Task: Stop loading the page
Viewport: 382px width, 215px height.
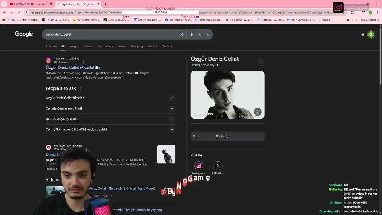Action: (x=19, y=13)
